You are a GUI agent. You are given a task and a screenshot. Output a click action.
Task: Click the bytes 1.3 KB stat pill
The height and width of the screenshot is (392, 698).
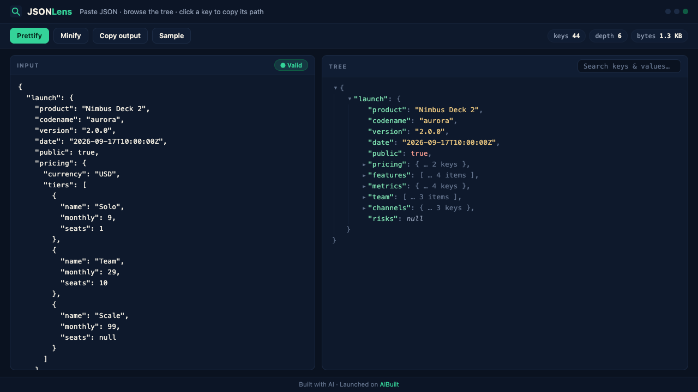pyautogui.click(x=659, y=36)
